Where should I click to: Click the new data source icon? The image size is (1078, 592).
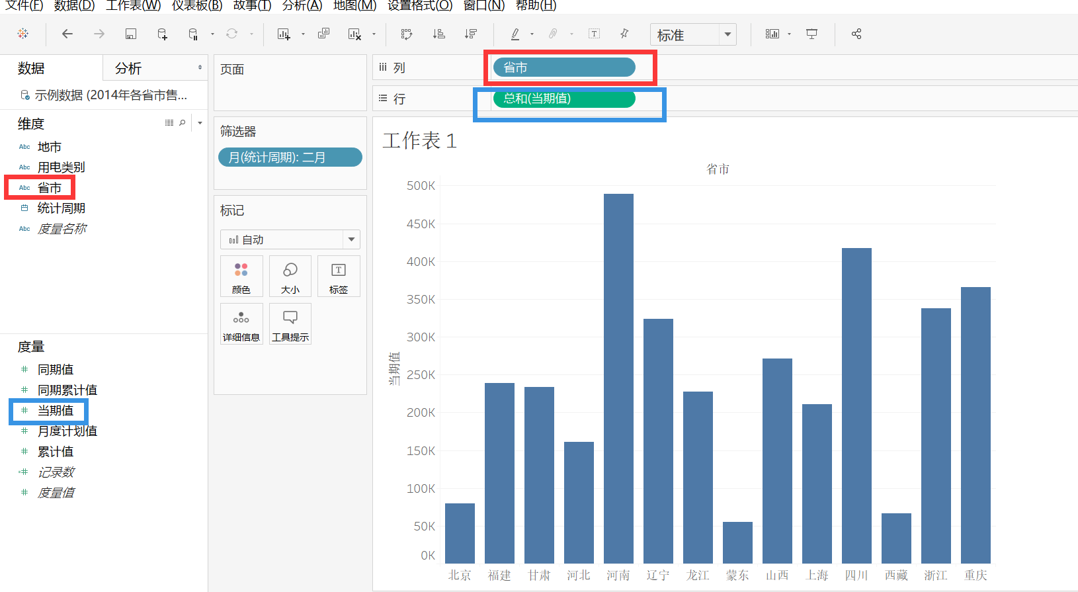tap(162, 34)
